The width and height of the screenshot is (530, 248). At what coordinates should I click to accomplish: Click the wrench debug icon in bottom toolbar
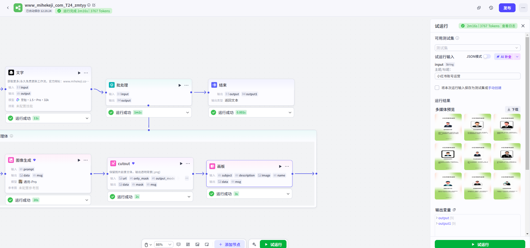coord(254,244)
